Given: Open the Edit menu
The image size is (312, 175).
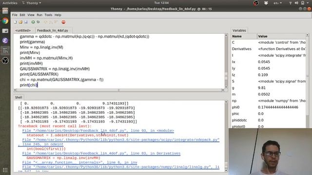Looking at the screenshot, I should tap(22, 15).
